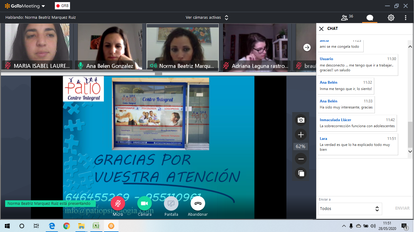The width and height of the screenshot is (414, 232).
Task: Toggle the chat panel icon
Action: tap(370, 18)
